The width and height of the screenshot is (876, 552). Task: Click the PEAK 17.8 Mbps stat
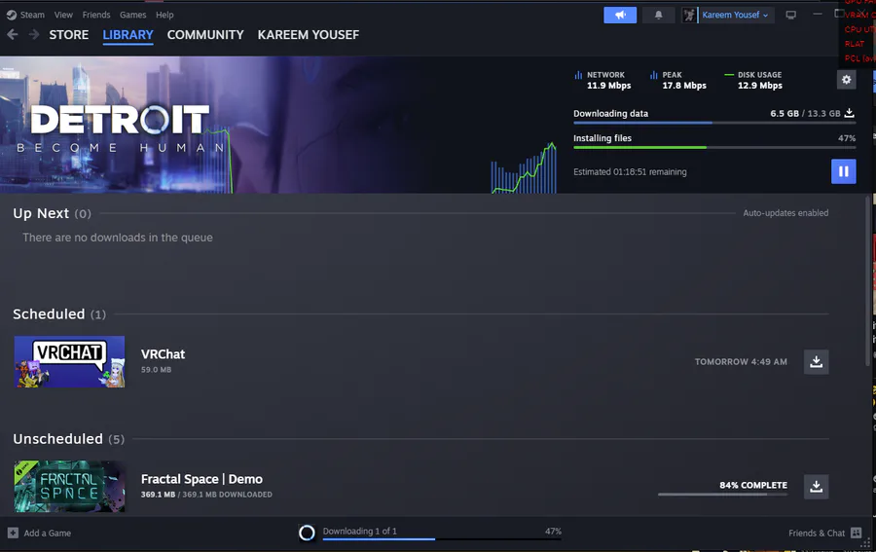click(678, 80)
